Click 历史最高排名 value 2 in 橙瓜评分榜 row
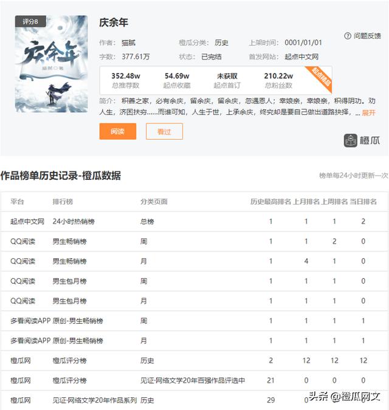Screen dimensions: 389x410 [270, 361]
